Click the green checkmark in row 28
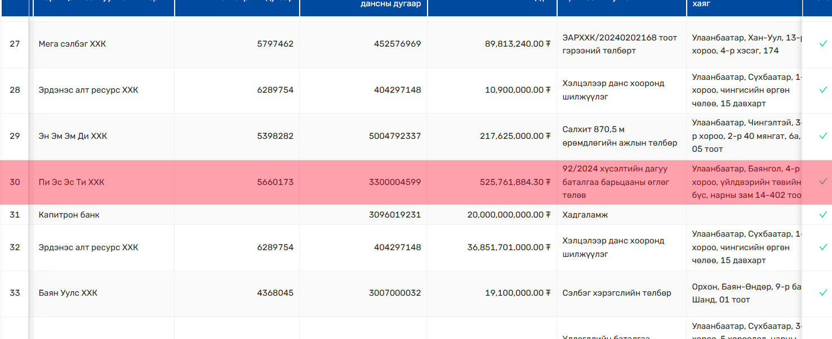 823,90
